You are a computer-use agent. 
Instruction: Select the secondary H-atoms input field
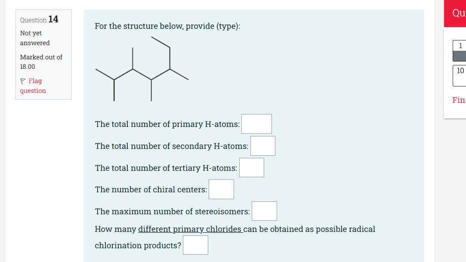(262, 146)
